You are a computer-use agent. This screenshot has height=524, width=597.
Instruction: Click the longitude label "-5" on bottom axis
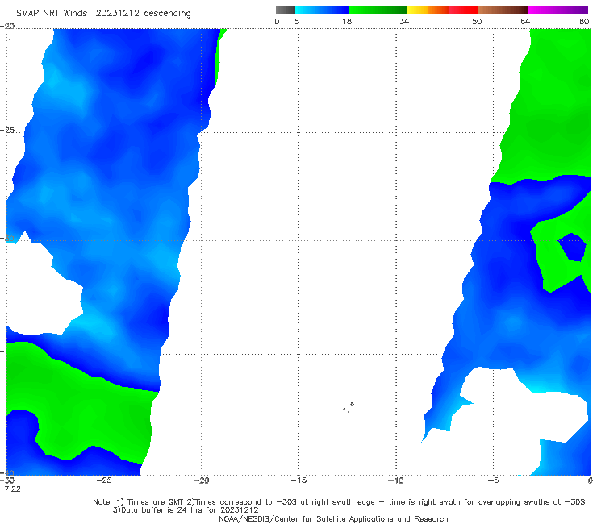pyautogui.click(x=494, y=480)
